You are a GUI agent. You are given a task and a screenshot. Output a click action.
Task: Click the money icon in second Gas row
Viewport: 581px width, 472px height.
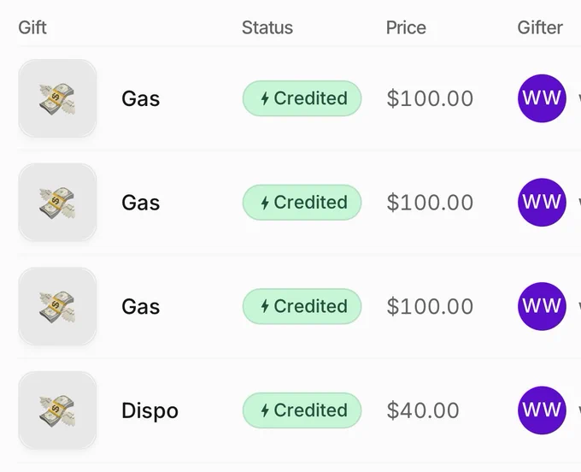[x=57, y=203]
